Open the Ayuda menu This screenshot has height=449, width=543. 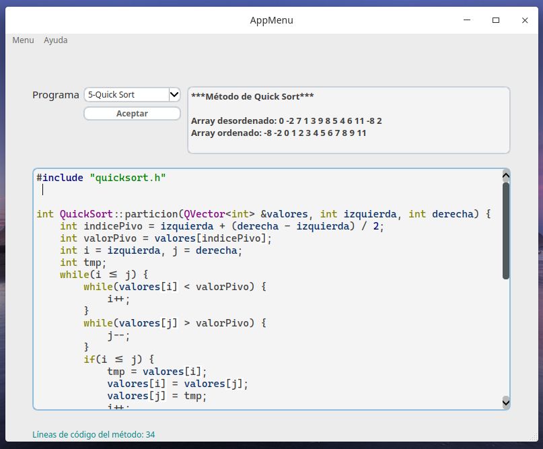55,40
